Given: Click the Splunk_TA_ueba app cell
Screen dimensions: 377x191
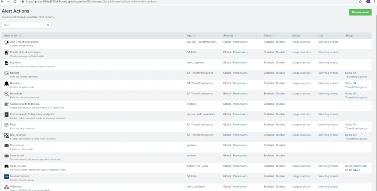Looking at the screenshot, I should [x=197, y=166].
